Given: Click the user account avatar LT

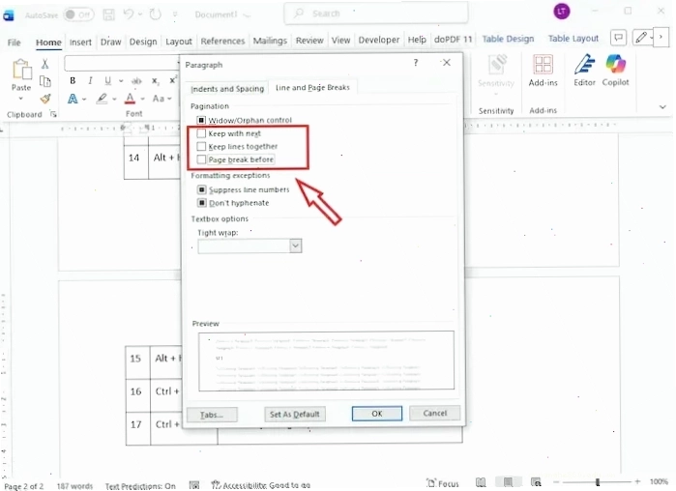Looking at the screenshot, I should [x=561, y=12].
